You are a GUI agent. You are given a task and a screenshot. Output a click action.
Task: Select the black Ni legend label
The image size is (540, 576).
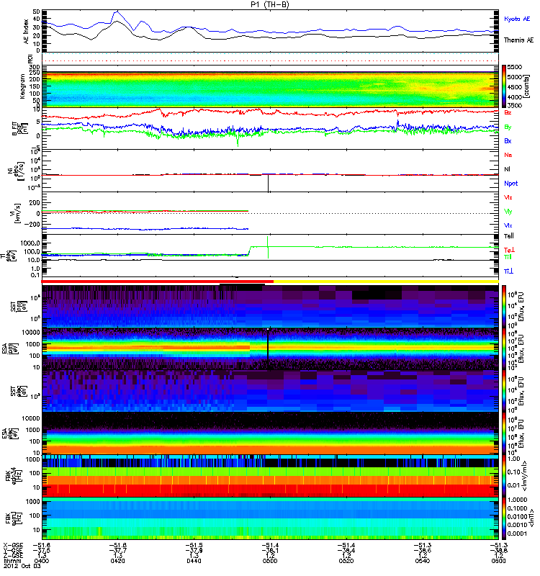click(x=508, y=169)
